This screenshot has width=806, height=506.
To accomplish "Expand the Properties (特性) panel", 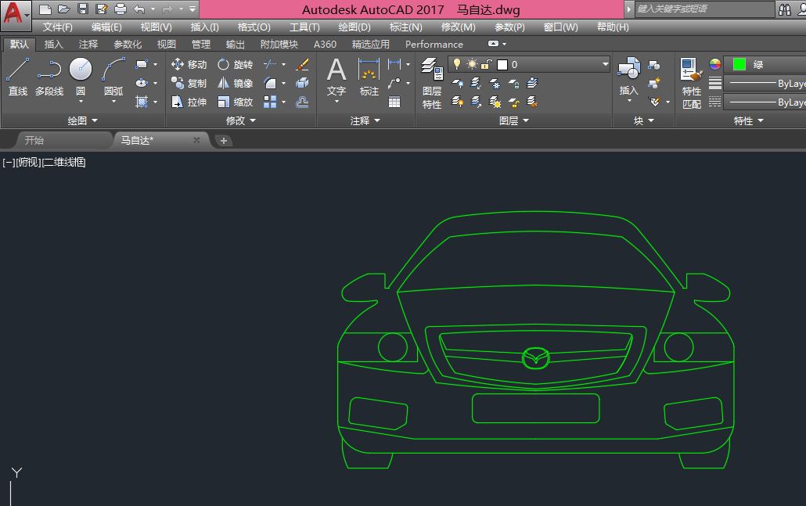I will click(x=748, y=120).
